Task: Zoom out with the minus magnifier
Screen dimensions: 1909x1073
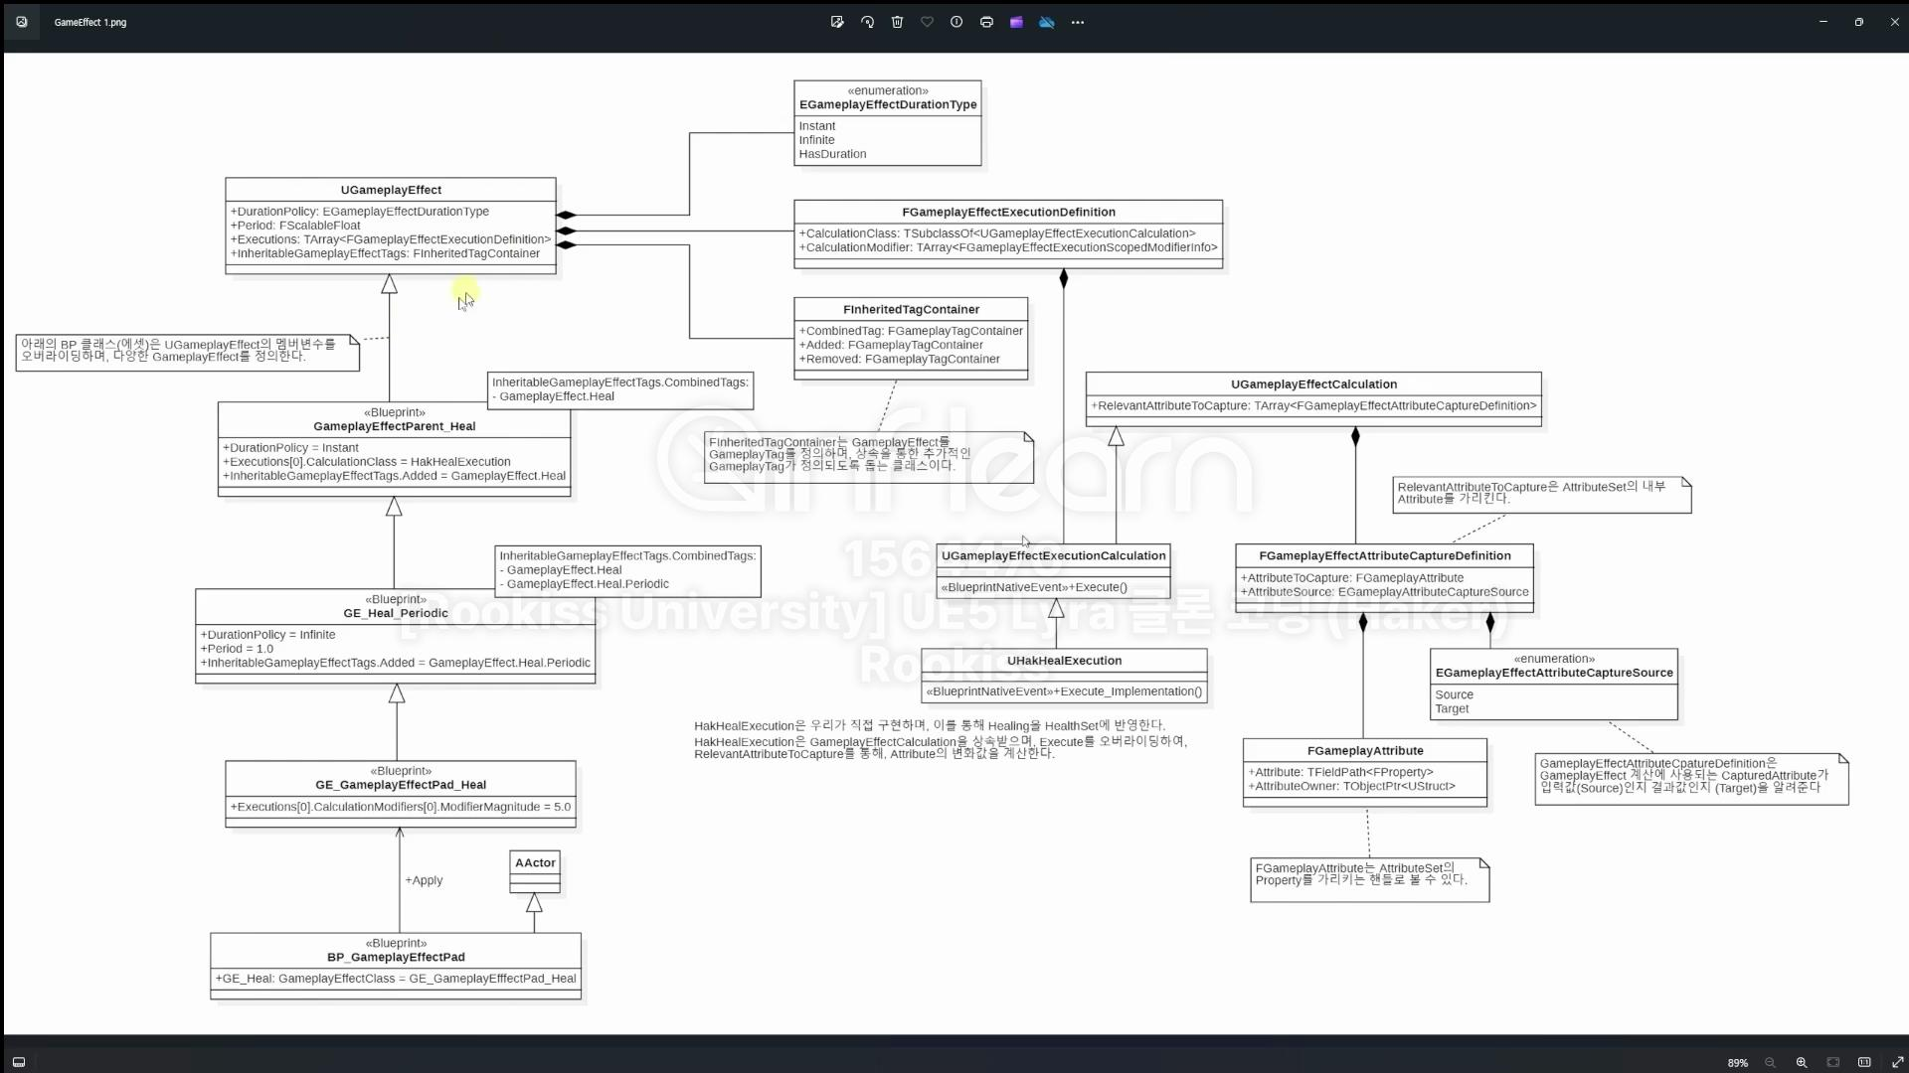Action: pos(1770,1062)
